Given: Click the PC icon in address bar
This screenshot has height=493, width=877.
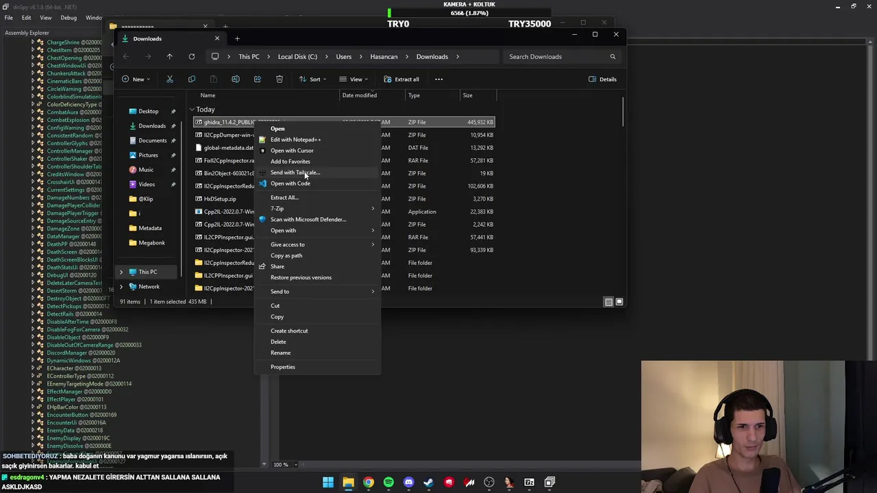Looking at the screenshot, I should [215, 57].
